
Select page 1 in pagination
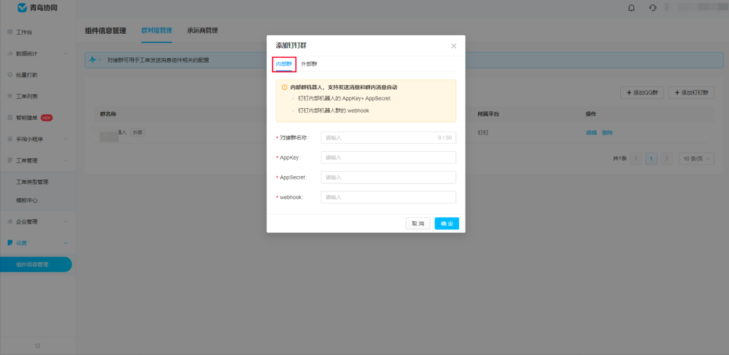651,159
